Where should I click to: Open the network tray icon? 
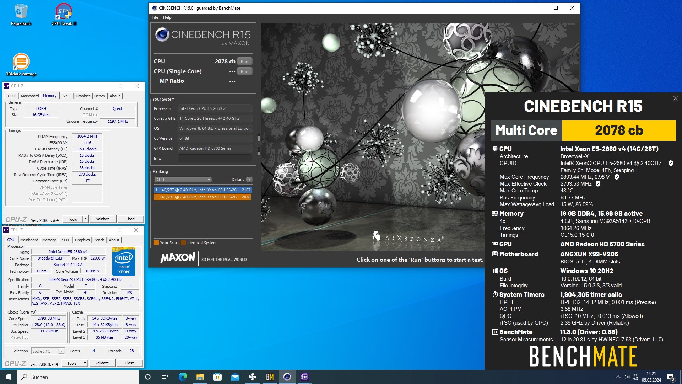tap(635, 377)
